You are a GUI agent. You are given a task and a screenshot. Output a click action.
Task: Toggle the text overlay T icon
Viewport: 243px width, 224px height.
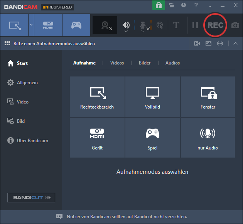point(176,25)
